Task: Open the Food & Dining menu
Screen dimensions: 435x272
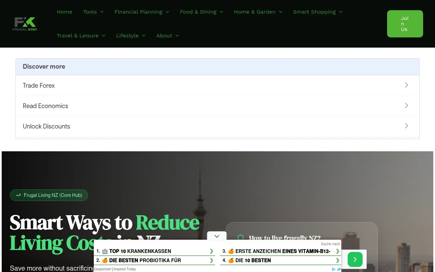Action: coord(198,12)
